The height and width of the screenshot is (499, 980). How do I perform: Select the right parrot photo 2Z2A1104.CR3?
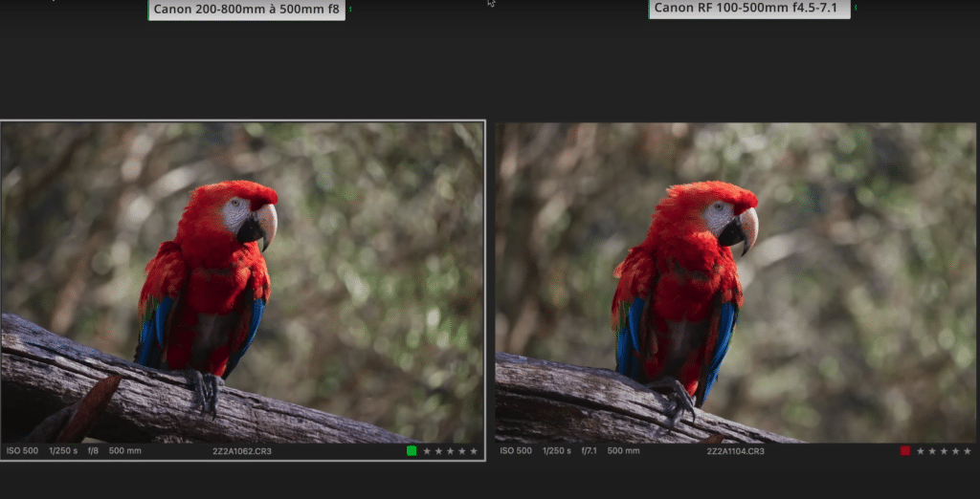coord(736,283)
